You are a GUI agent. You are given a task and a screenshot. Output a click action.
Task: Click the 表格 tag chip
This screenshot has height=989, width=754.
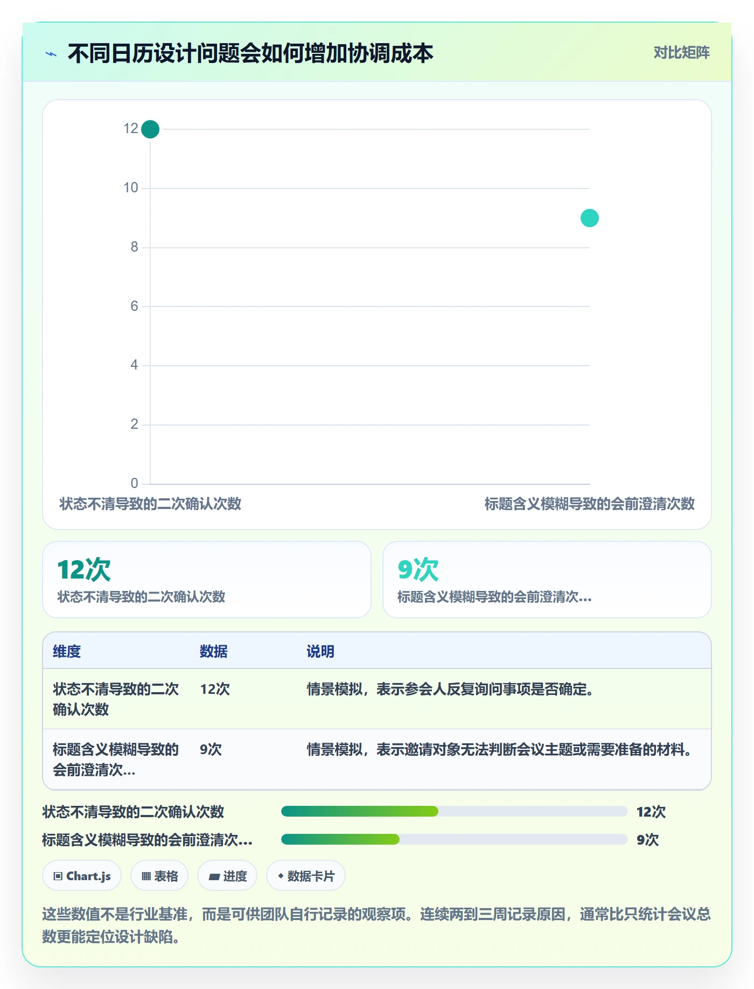coord(159,876)
